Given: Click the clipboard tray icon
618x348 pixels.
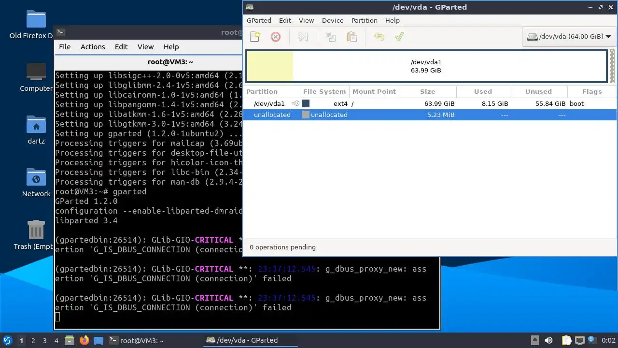Looking at the screenshot, I should (566, 340).
